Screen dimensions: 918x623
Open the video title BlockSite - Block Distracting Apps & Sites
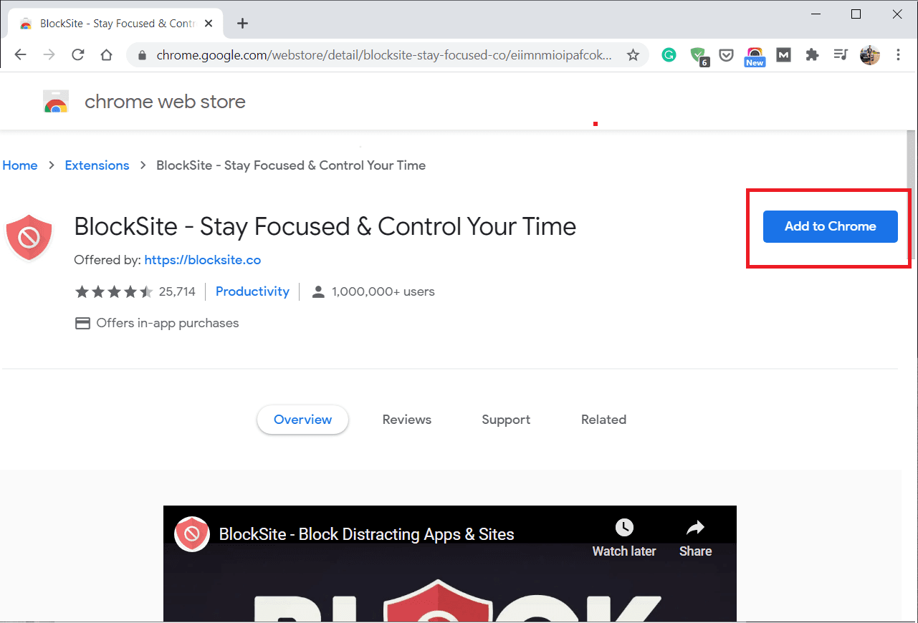point(366,534)
